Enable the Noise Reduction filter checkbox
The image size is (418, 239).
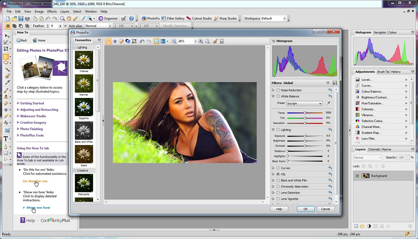pyautogui.click(x=278, y=90)
